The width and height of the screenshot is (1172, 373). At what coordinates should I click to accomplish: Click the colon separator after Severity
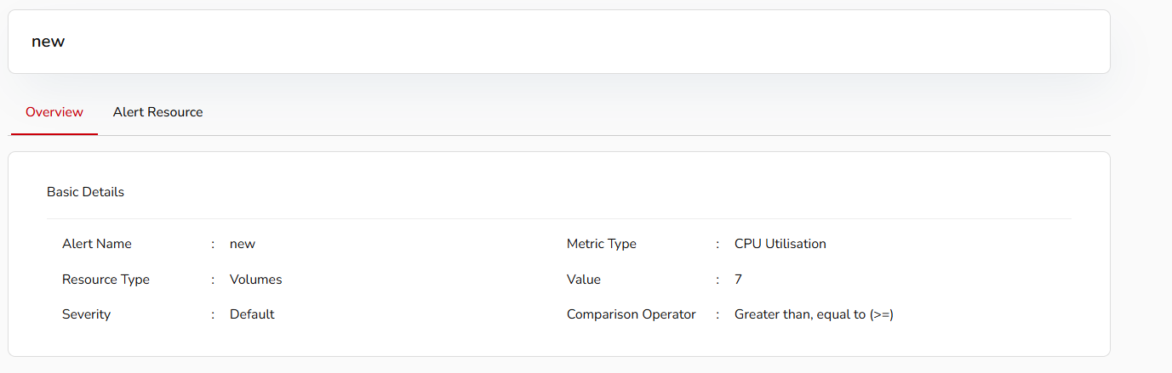213,314
